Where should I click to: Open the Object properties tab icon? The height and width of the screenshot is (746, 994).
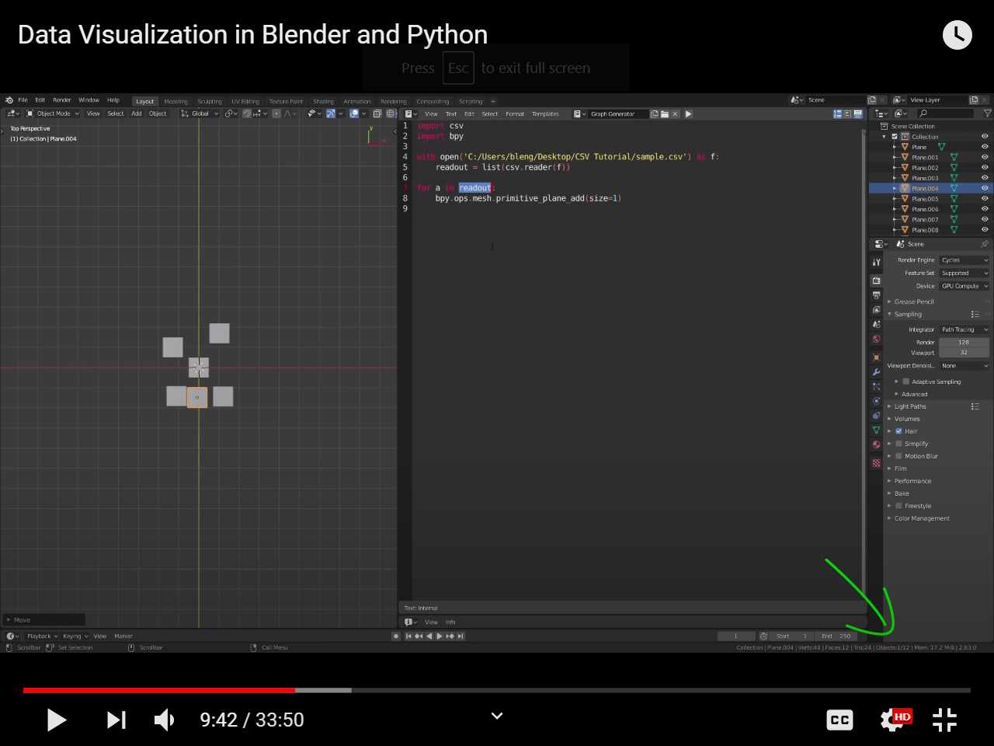pyautogui.click(x=876, y=357)
